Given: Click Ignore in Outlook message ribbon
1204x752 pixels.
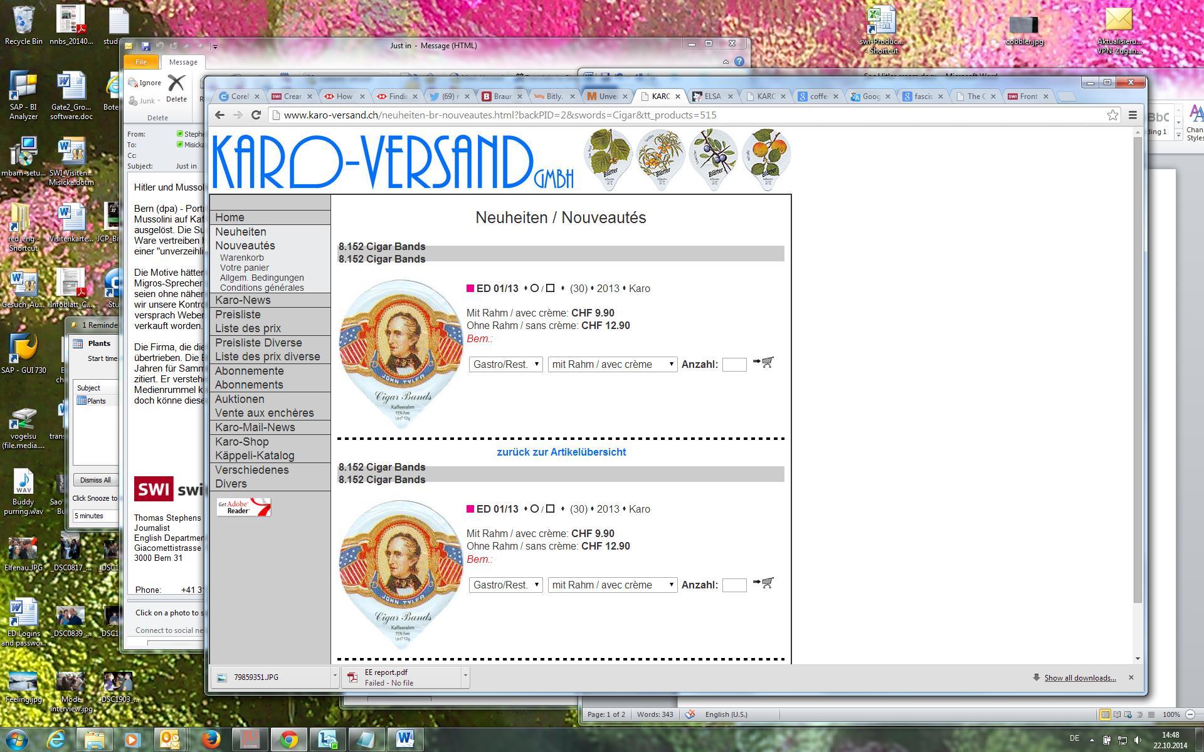Looking at the screenshot, I should point(145,83).
